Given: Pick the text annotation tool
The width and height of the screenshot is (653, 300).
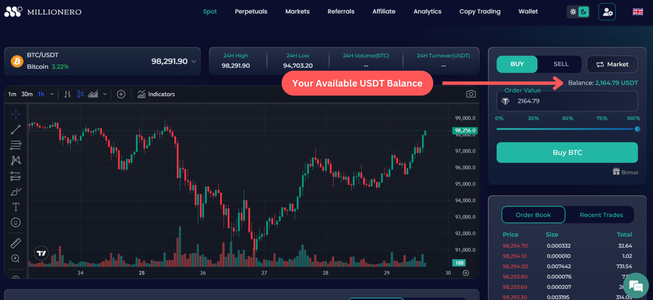Looking at the screenshot, I should pos(16,207).
